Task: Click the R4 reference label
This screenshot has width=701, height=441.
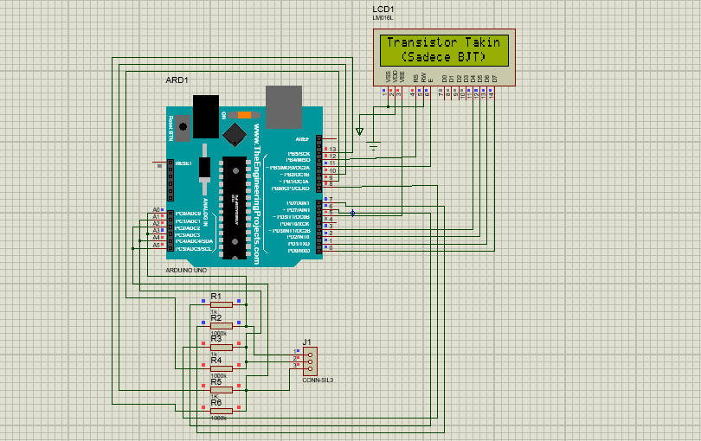Action: (x=216, y=360)
